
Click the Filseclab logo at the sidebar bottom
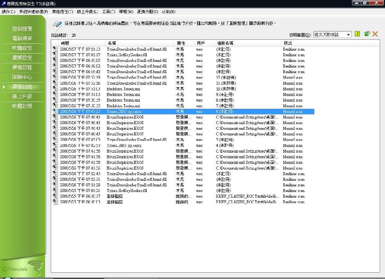click(14, 269)
